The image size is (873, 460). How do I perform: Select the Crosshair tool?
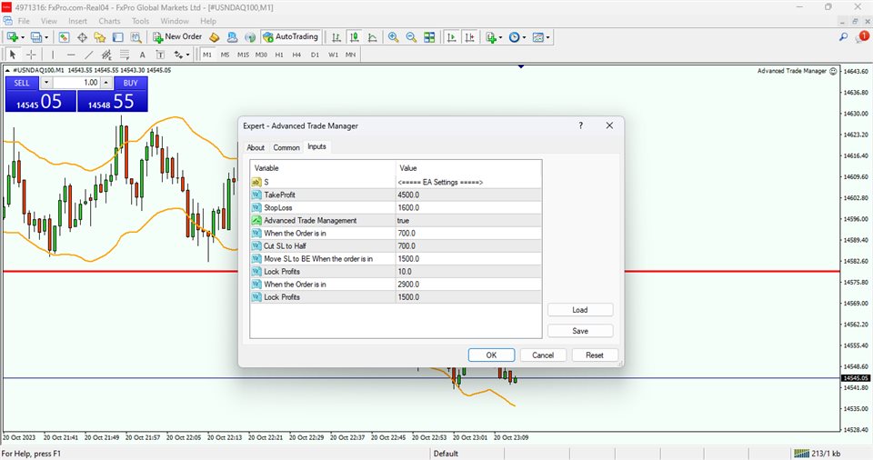31,55
